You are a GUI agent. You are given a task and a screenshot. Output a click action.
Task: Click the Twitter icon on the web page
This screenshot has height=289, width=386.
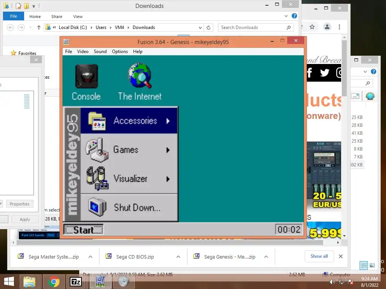click(325, 73)
